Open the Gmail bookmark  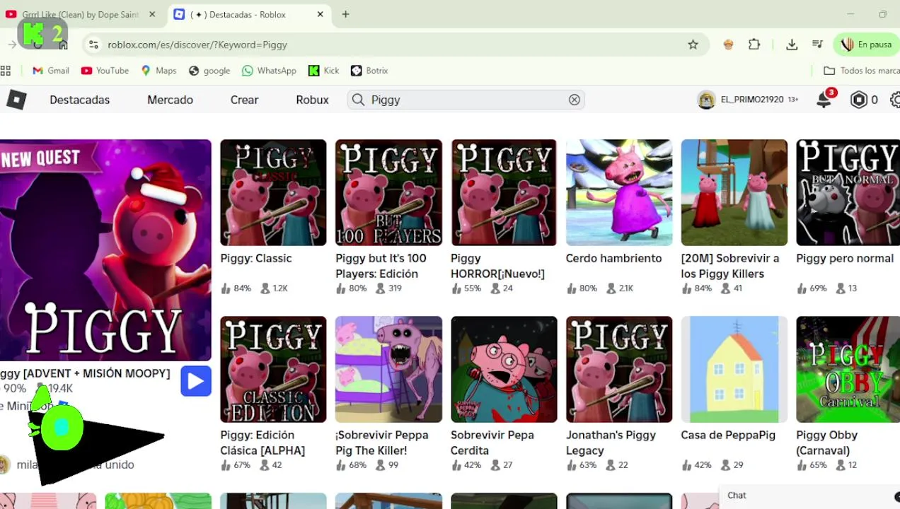51,71
